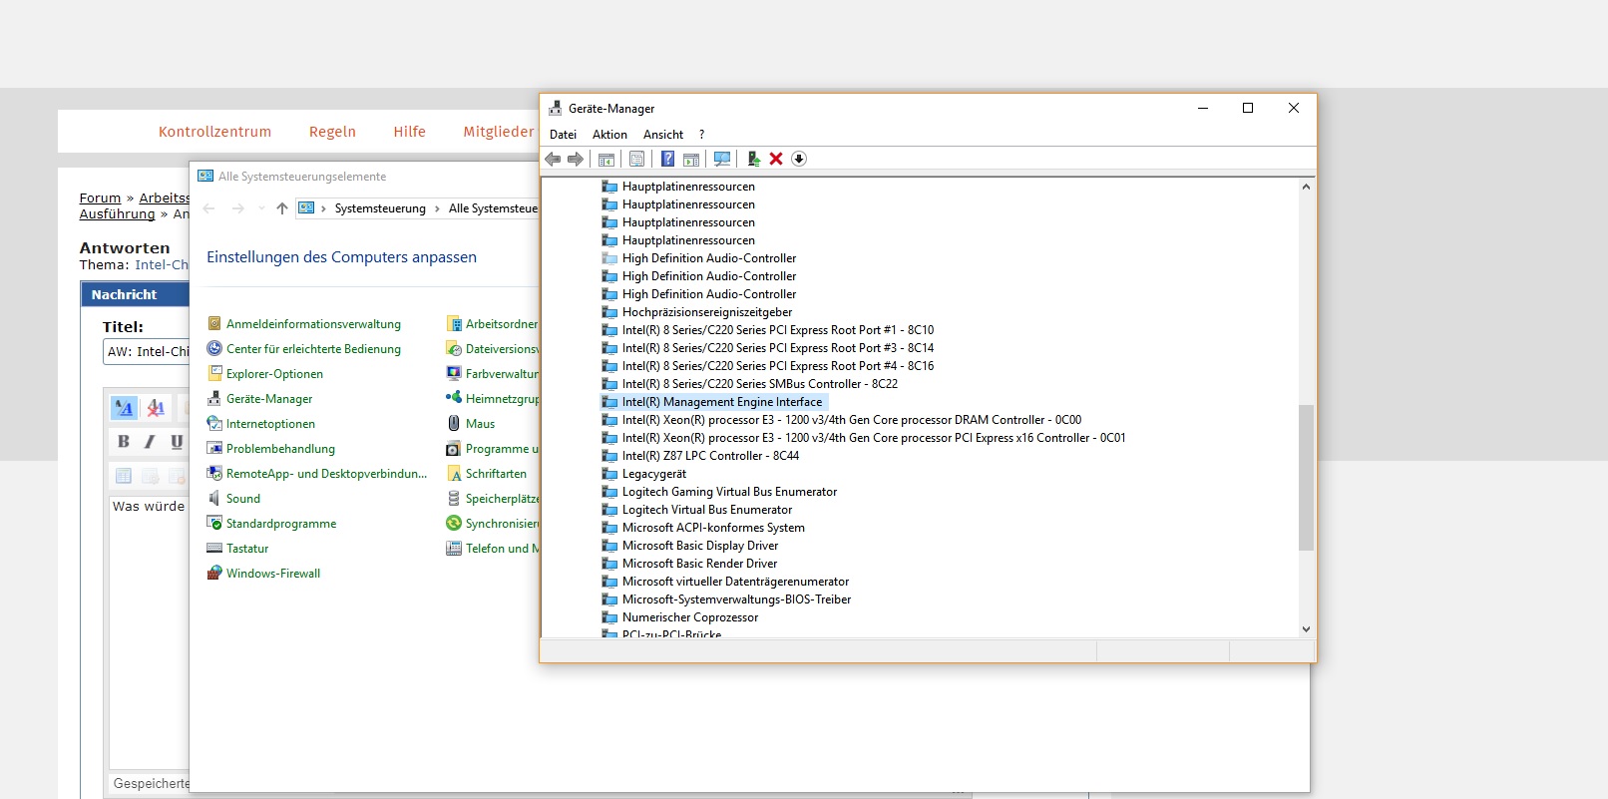The image size is (1608, 799).
Task: Click Up arrow in control panel navigation
Action: pos(282,208)
